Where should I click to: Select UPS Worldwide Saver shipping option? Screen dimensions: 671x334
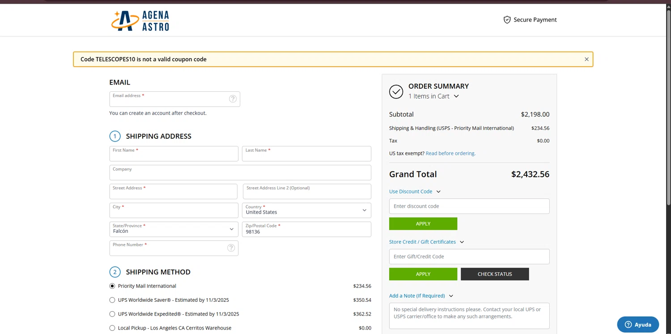tap(112, 300)
